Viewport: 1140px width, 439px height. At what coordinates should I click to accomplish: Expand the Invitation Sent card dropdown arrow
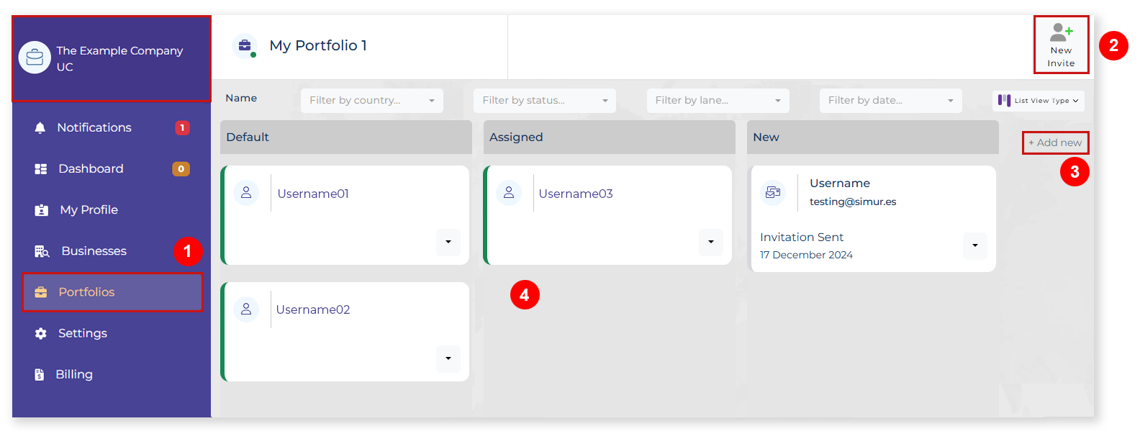pos(975,245)
